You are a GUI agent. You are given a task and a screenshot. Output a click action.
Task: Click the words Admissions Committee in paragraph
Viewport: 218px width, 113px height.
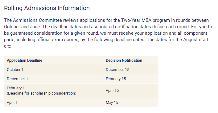pyautogui.click(x=38, y=20)
